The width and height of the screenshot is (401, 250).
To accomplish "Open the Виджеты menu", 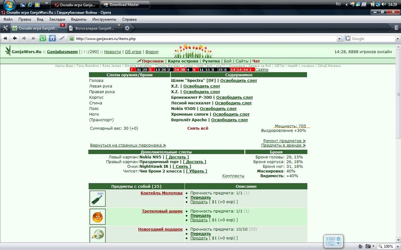I will click(x=78, y=19).
